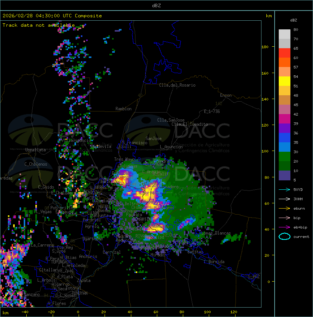
Task: Click the 'Anchoris' map label
Action: (x=88, y=256)
